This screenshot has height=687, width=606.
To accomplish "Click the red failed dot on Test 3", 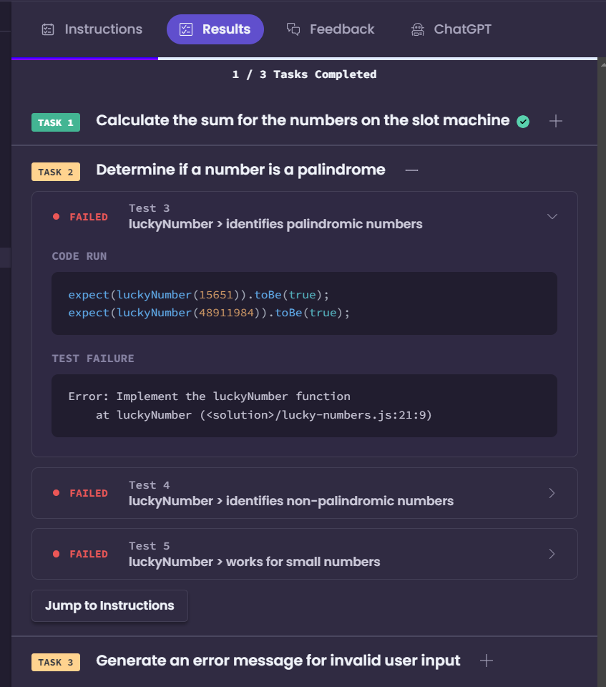I will click(x=56, y=216).
